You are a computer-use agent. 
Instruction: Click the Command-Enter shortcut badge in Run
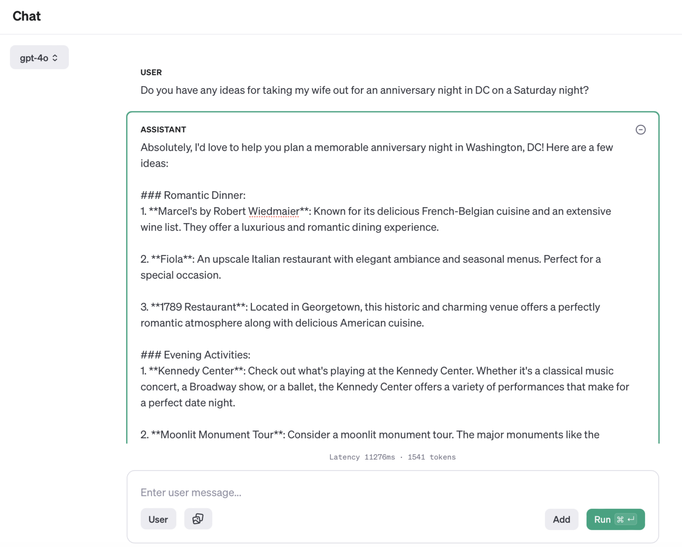coord(626,519)
